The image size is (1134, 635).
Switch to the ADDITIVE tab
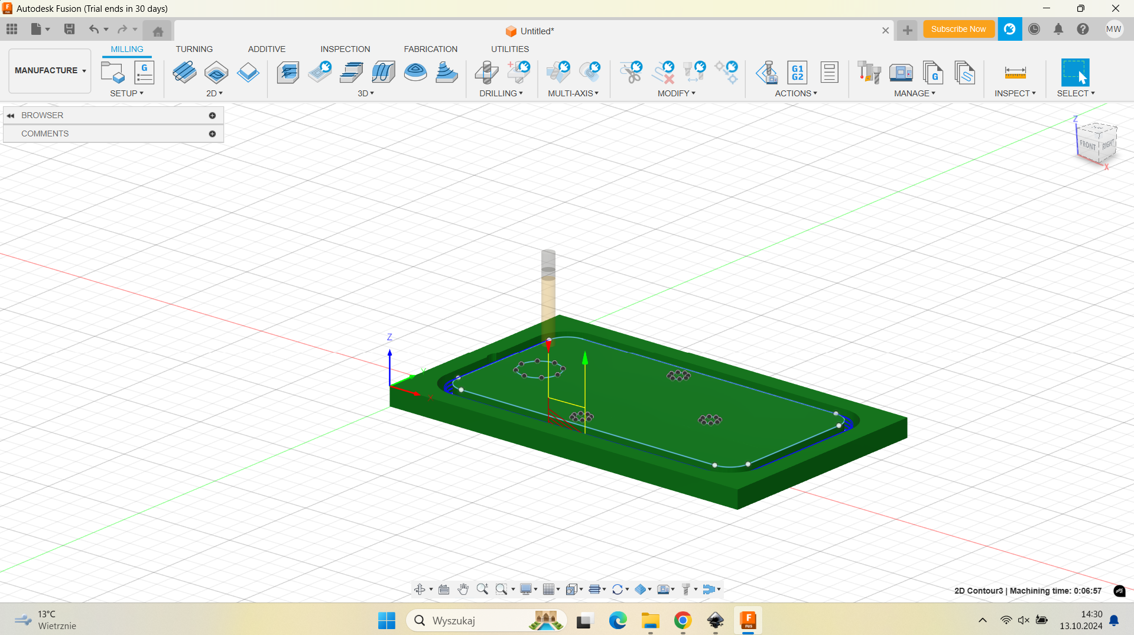(267, 49)
